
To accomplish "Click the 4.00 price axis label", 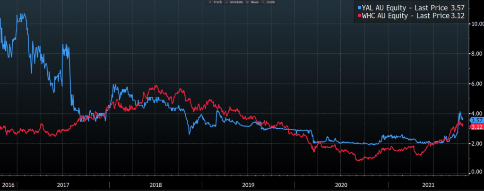I will point(477,114).
